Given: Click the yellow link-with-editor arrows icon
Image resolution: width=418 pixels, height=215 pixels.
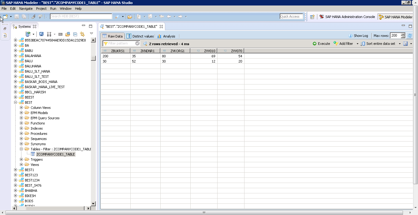Looking at the screenshot, I should coord(82,34).
